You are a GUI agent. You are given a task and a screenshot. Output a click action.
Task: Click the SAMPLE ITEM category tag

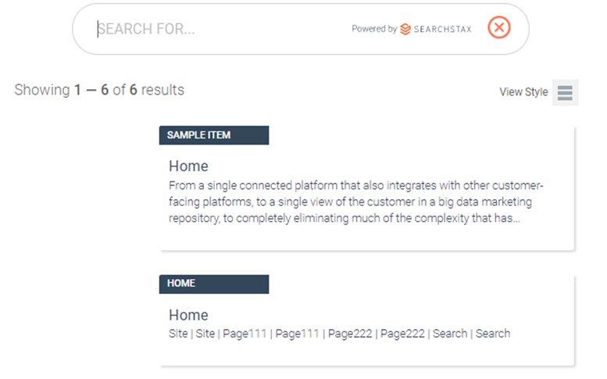pyautogui.click(x=214, y=135)
